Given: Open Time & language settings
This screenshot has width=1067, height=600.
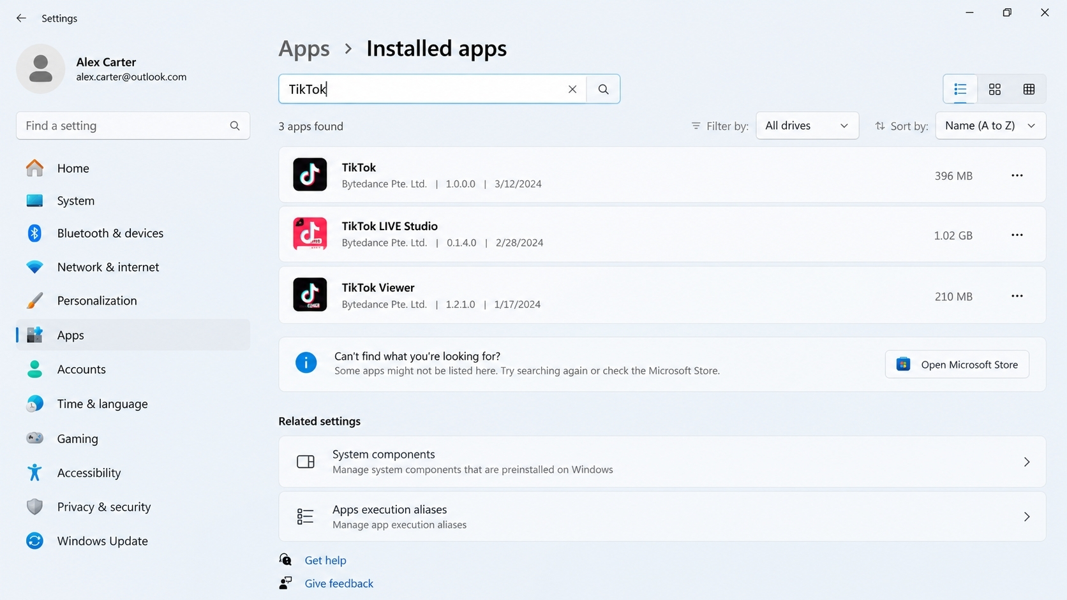Looking at the screenshot, I should [133, 404].
